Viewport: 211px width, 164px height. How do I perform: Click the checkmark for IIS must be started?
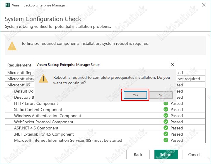(x=166, y=140)
